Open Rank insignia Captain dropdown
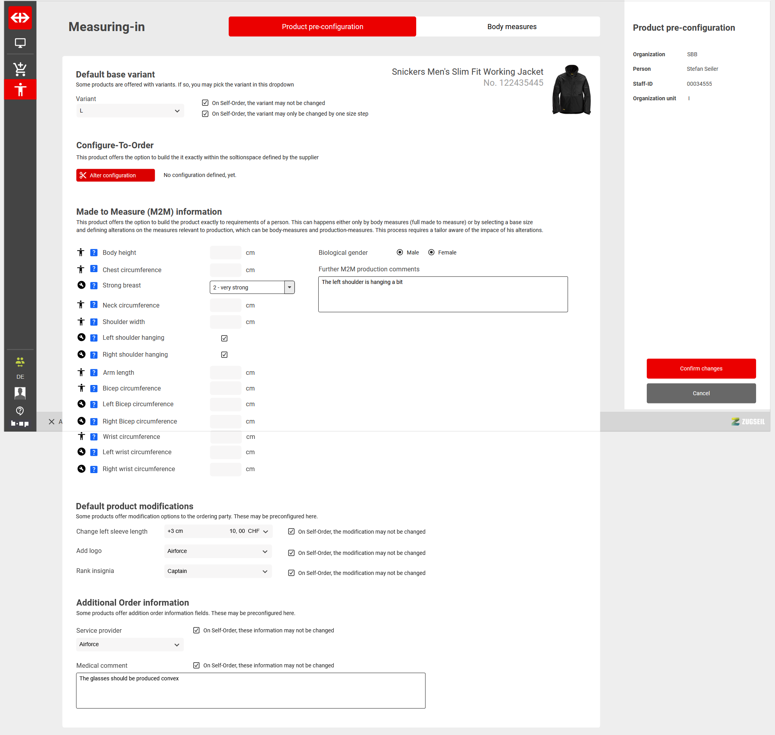This screenshot has height=735, width=775. tap(218, 571)
